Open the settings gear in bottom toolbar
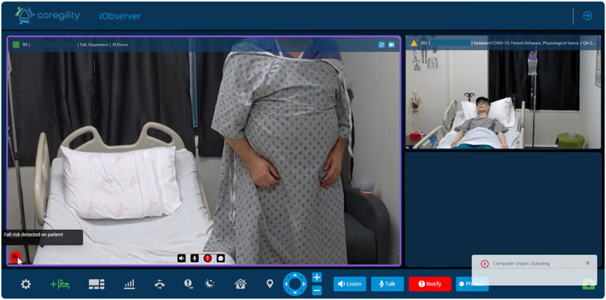This screenshot has height=300, width=606. pos(25,284)
